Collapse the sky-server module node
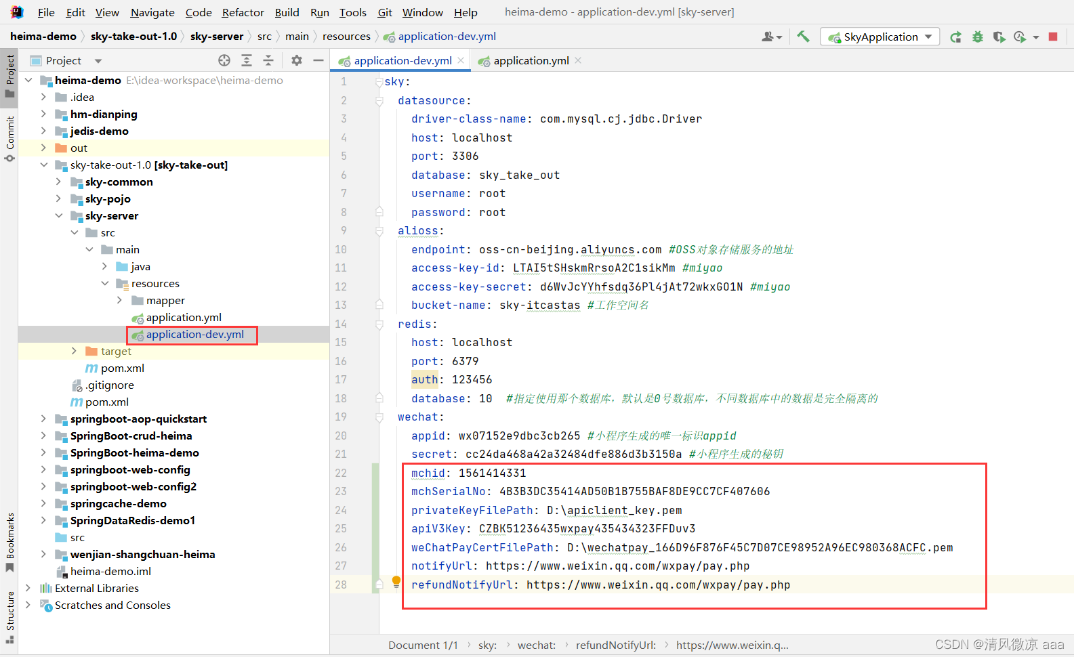Screen dimensions: 1074x657 pyautogui.click(x=59, y=215)
